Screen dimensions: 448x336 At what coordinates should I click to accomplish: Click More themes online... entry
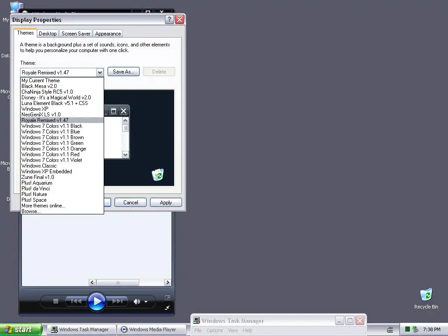click(62, 206)
